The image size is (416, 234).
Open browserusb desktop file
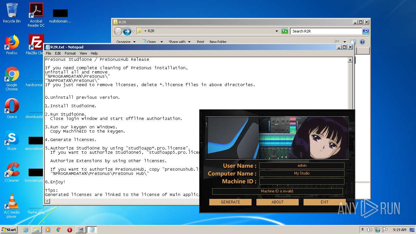(x=34, y=175)
